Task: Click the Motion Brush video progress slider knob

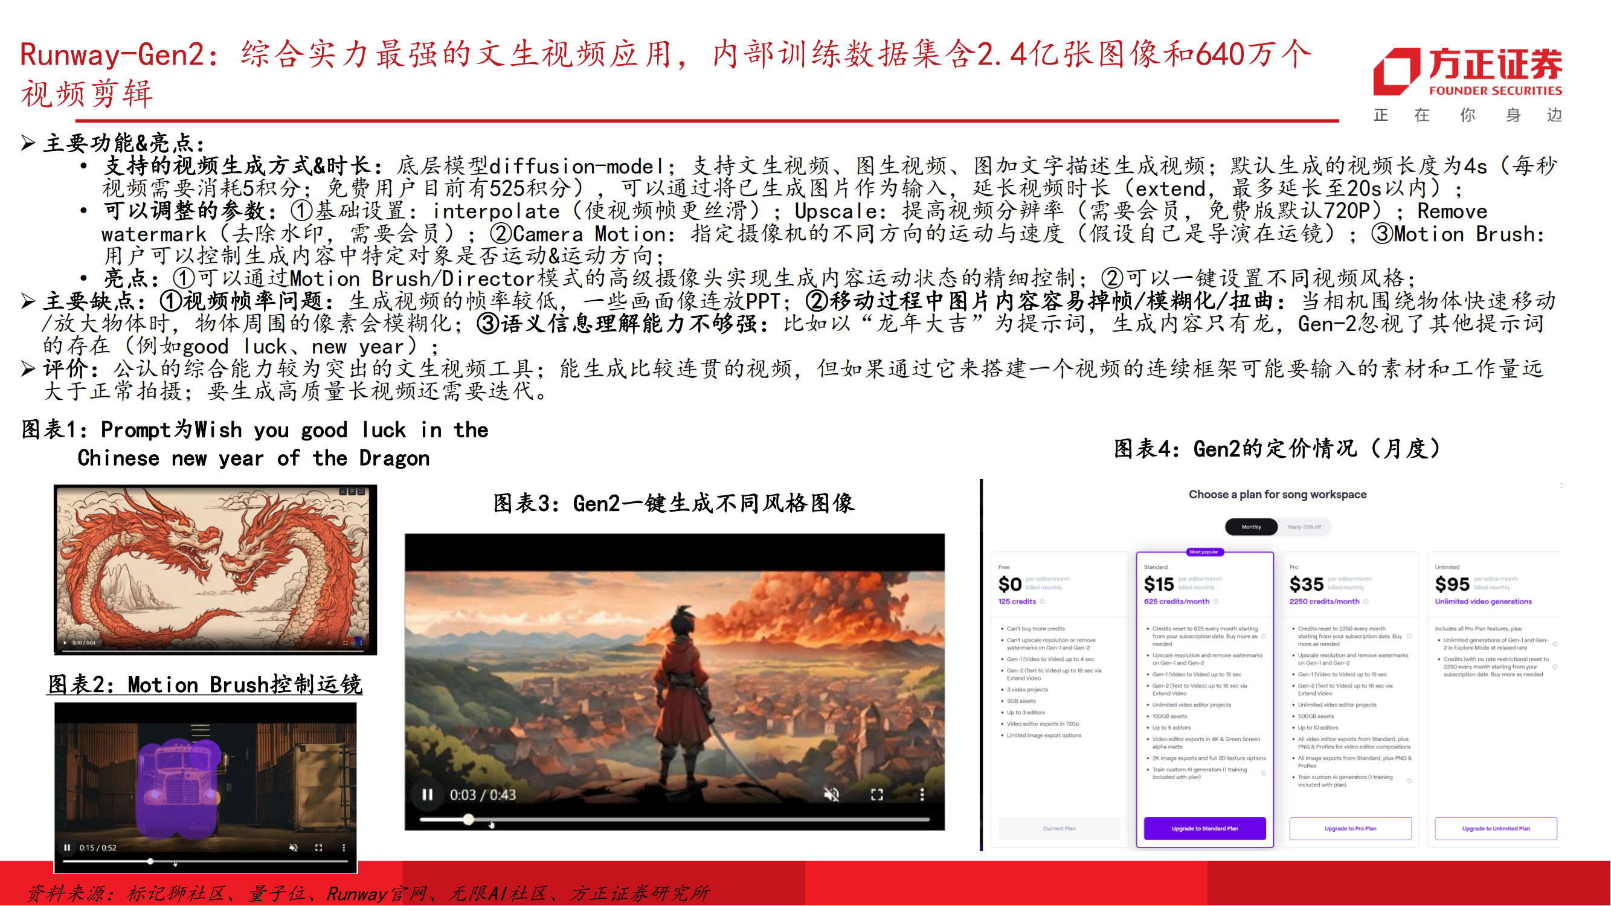Action: click(151, 863)
